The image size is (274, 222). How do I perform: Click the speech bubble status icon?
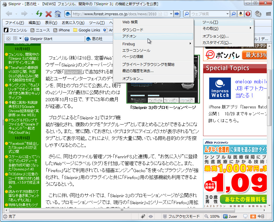[x=245, y=216]
